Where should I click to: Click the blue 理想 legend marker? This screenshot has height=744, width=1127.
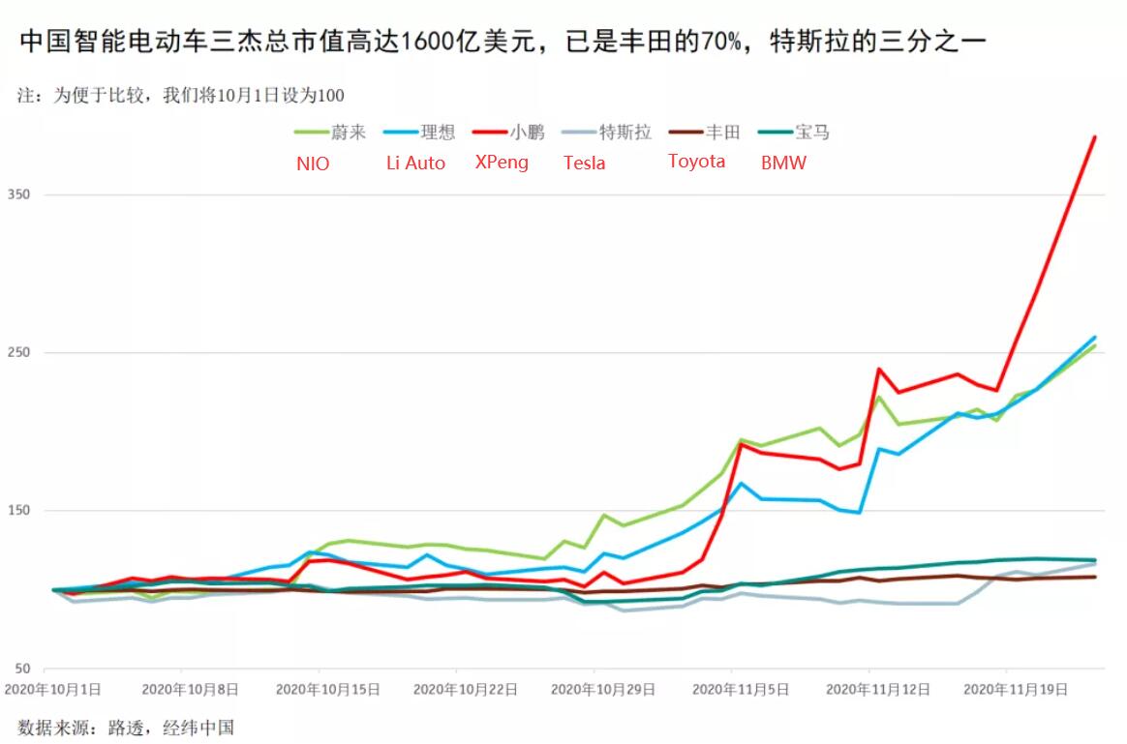point(400,133)
